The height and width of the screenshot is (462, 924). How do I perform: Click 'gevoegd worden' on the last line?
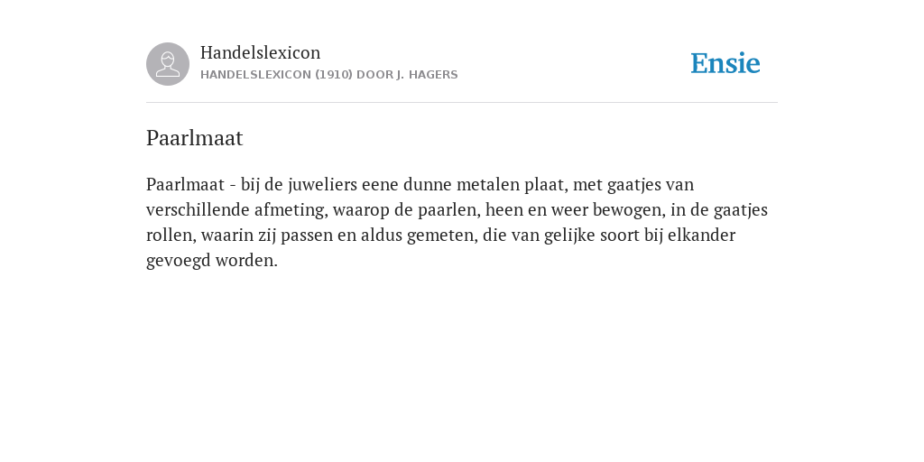211,261
